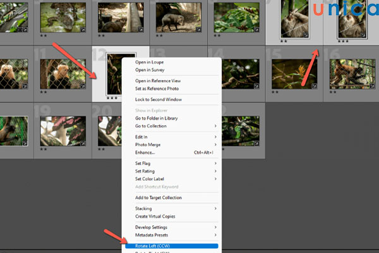Image resolution: width=379 pixels, height=253 pixels.
Task: Open the Set Flag submenu
Action: pos(172,163)
